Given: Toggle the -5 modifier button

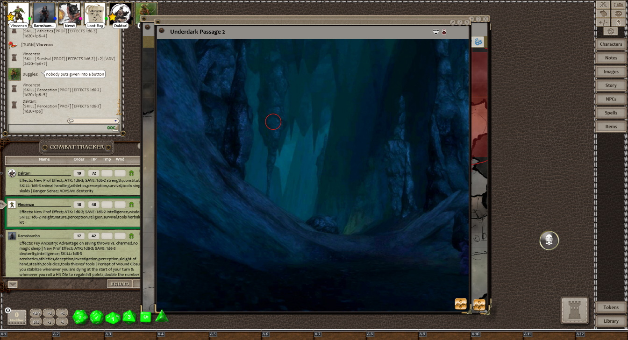Looking at the screenshot, I should pyautogui.click(x=62, y=321).
